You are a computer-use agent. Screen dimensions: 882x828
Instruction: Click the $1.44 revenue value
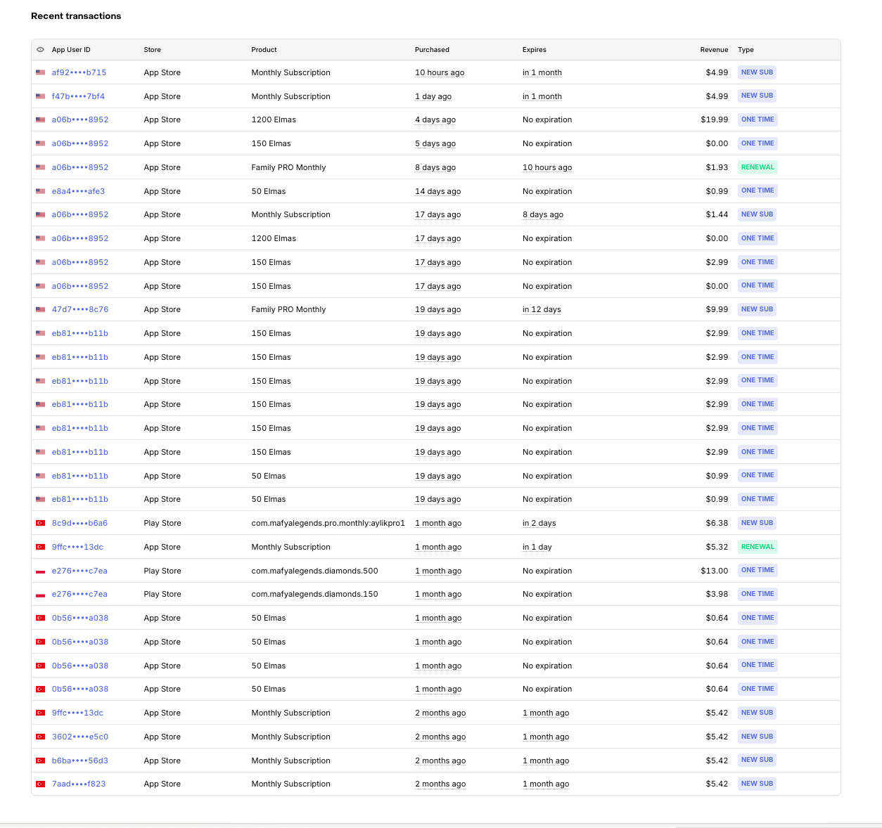[x=717, y=214]
